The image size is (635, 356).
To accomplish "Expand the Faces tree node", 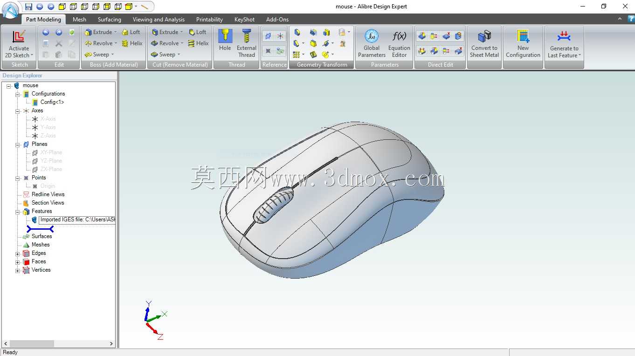I will click(18, 262).
